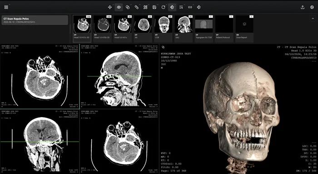Open dropdown caret beside the save icon
Screen dimensions: 318x174
(x=157, y=5)
